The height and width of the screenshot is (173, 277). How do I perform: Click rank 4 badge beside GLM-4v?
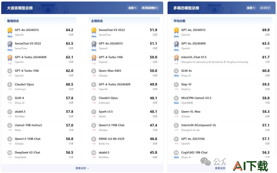[176, 71]
